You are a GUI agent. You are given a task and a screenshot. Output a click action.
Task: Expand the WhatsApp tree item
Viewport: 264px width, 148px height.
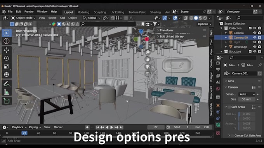(226, 47)
